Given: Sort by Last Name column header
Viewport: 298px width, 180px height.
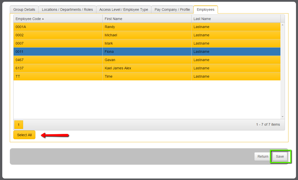Looking at the screenshot, I should [236, 19].
